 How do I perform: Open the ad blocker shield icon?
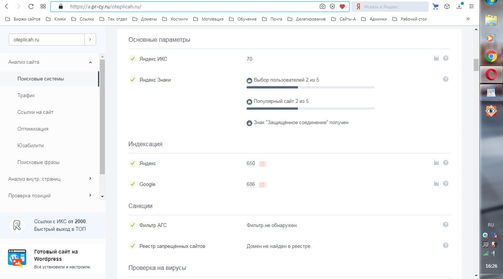pyautogui.click(x=332, y=6)
